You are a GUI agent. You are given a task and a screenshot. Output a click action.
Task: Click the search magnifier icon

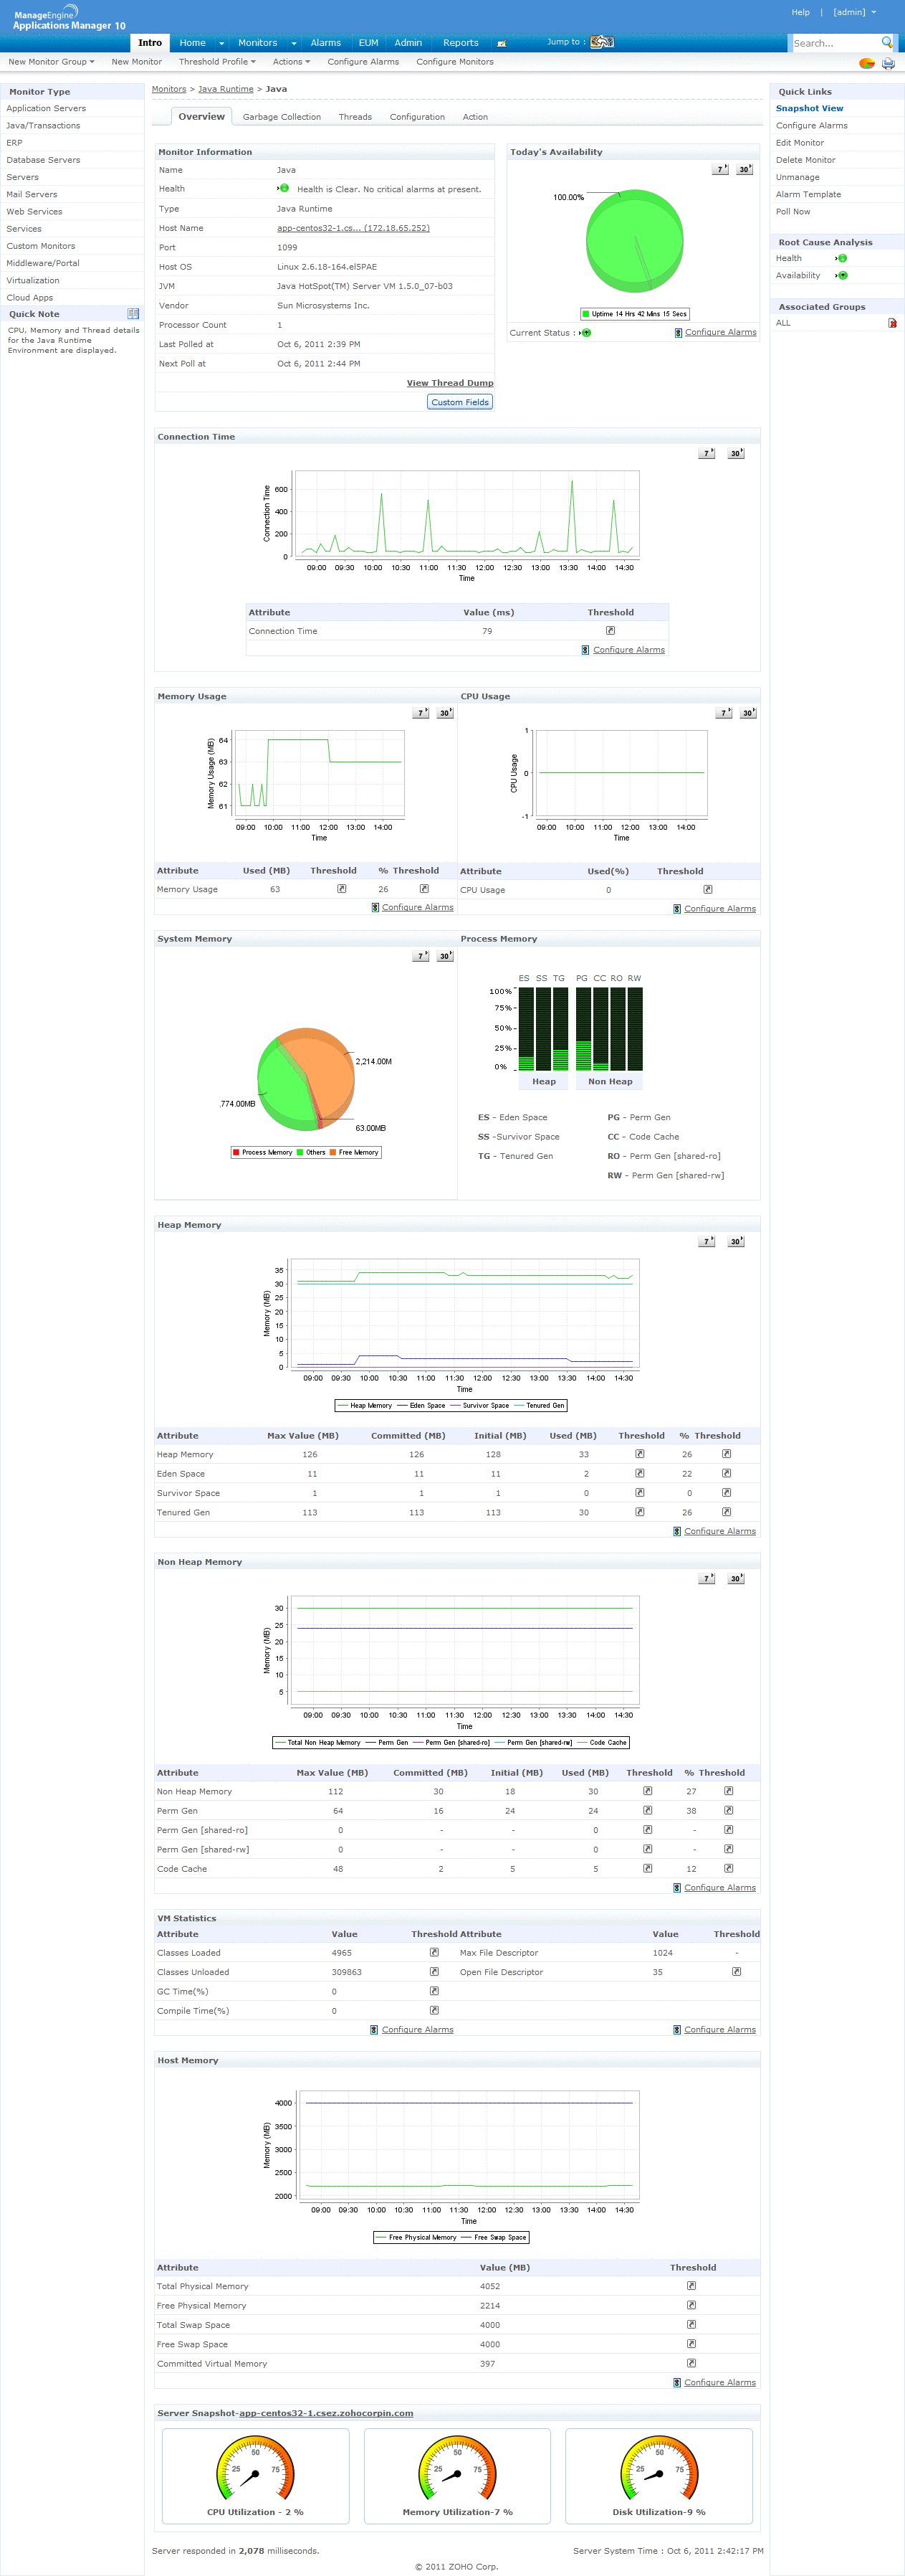pos(886,42)
